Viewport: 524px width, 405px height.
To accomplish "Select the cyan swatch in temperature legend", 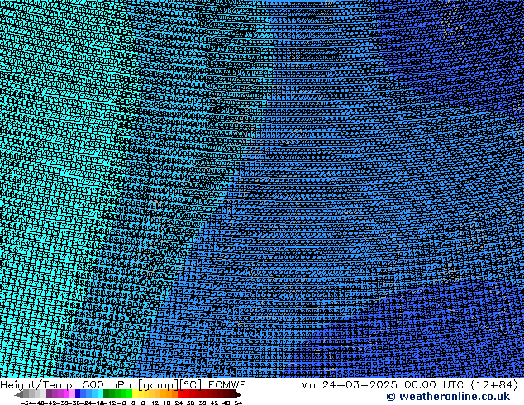I will click(100, 394).
